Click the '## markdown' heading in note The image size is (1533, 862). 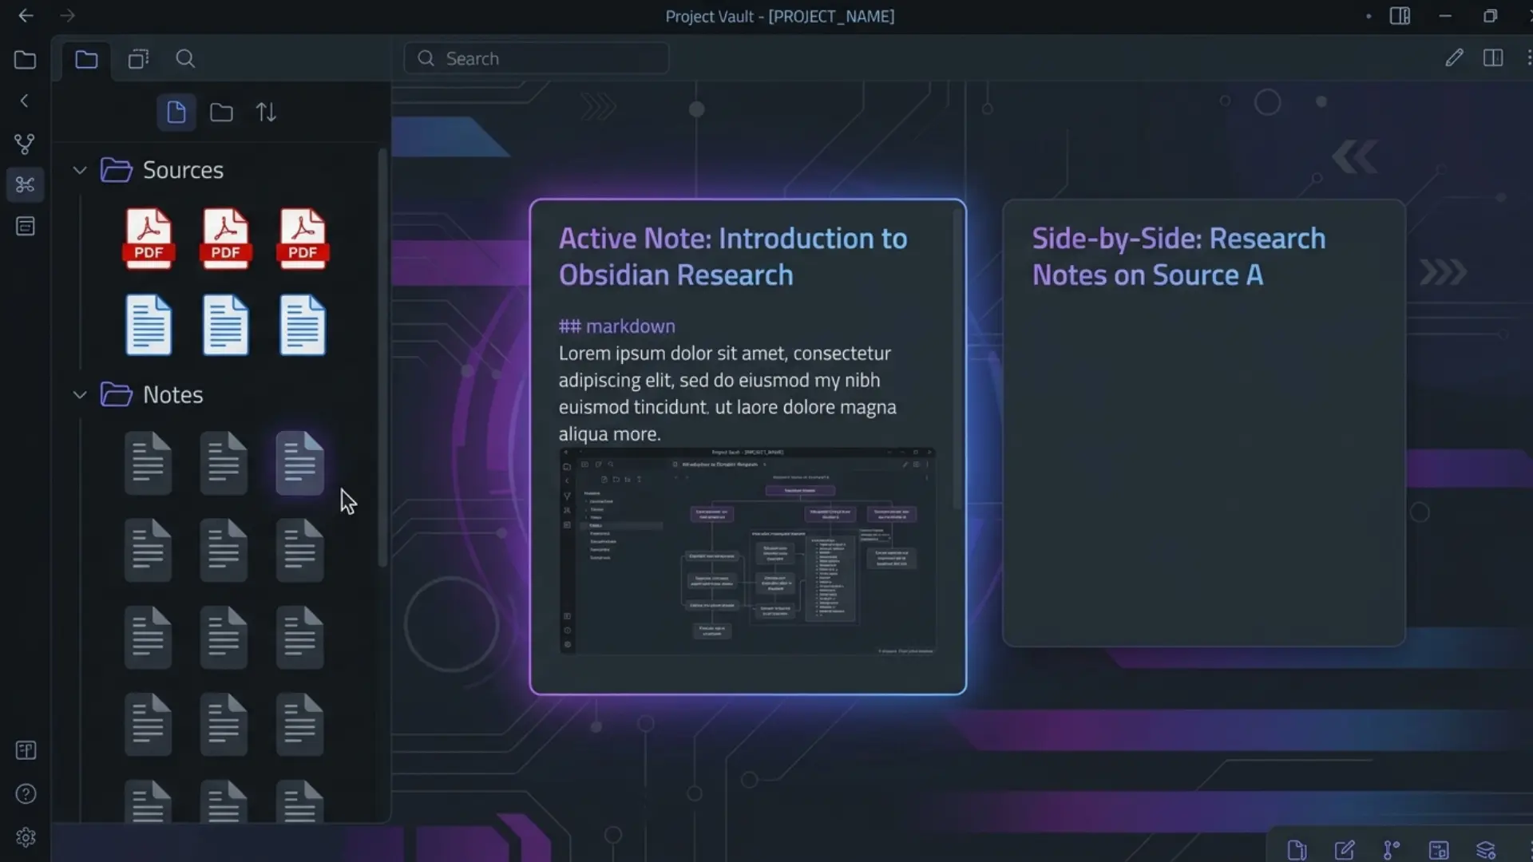616,326
